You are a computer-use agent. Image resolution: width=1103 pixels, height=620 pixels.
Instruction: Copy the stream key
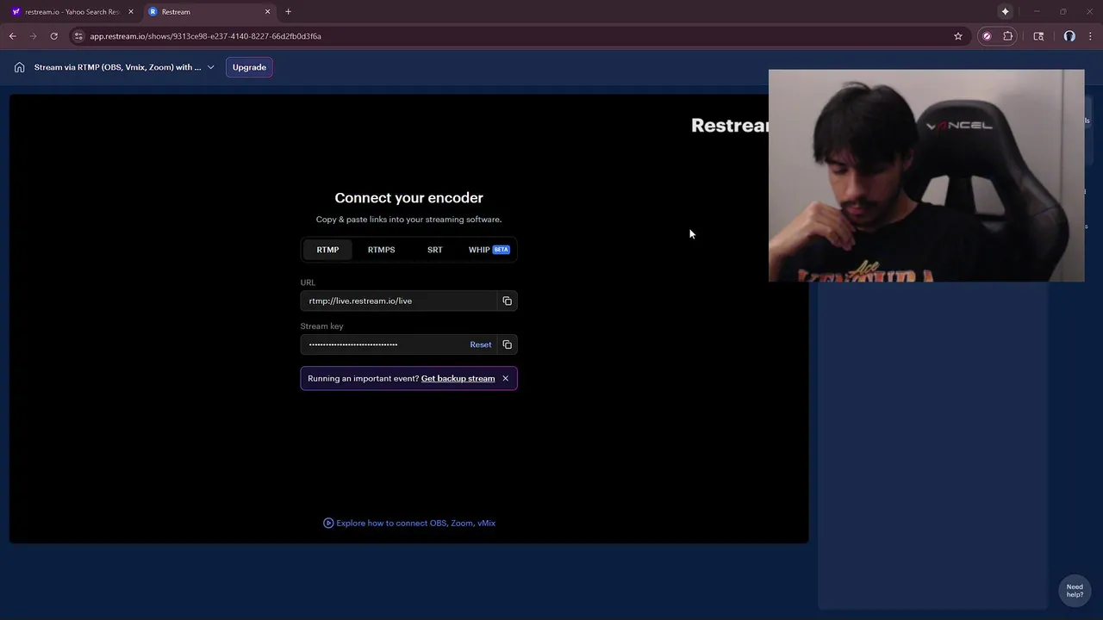[x=507, y=344]
